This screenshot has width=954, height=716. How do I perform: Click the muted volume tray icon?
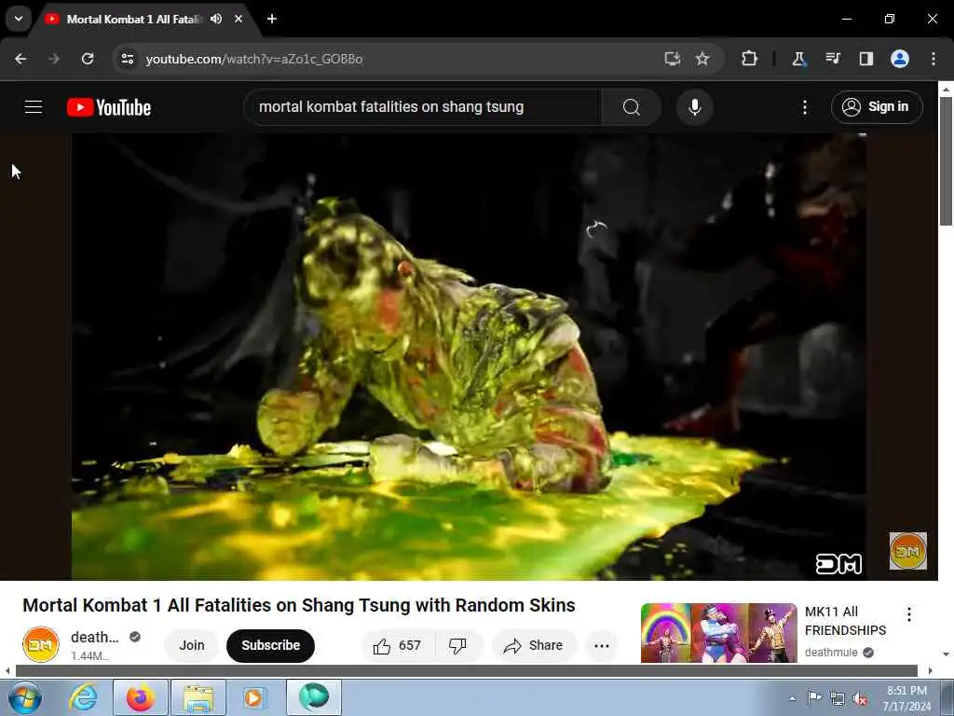pos(860,699)
